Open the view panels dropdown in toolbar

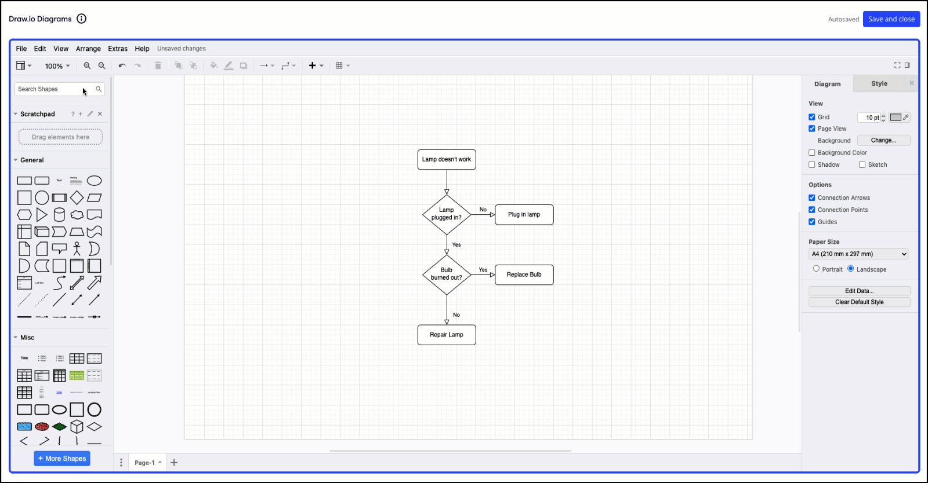[24, 65]
